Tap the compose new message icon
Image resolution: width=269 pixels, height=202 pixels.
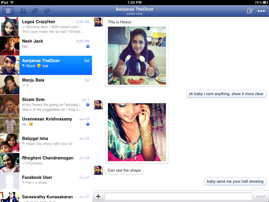point(250,11)
